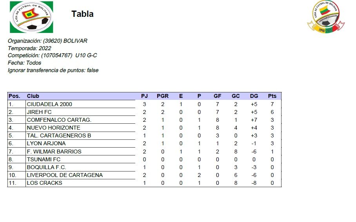This screenshot has height=222, width=356.
Task: Click COMFENALCO CARTAG. in the table
Action: pyautogui.click(x=59, y=120)
